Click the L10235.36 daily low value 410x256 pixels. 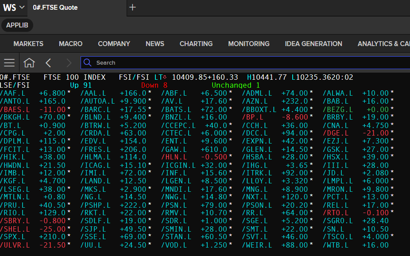click(x=311, y=78)
